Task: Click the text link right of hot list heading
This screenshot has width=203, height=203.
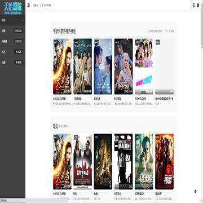Action: (161, 31)
